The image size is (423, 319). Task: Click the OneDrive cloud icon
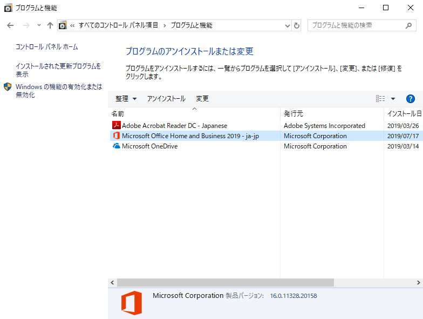[x=117, y=146]
